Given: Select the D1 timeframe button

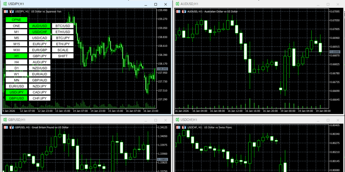Looking at the screenshot, I should click(x=16, y=68).
